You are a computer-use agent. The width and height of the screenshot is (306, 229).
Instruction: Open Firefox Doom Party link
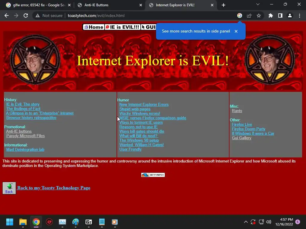248,129
